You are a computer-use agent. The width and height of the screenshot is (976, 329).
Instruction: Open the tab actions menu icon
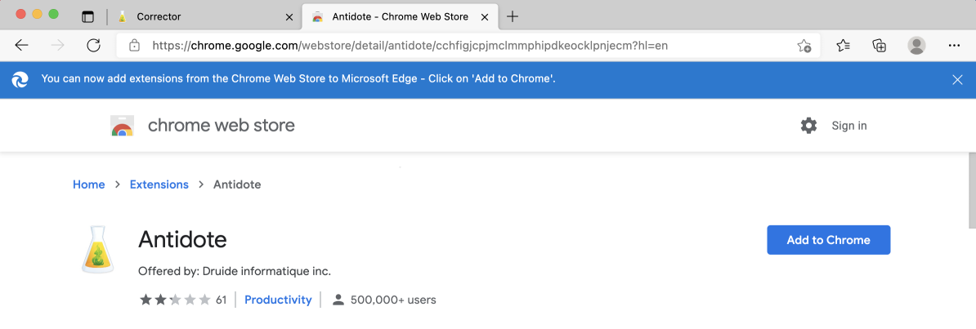tap(87, 17)
